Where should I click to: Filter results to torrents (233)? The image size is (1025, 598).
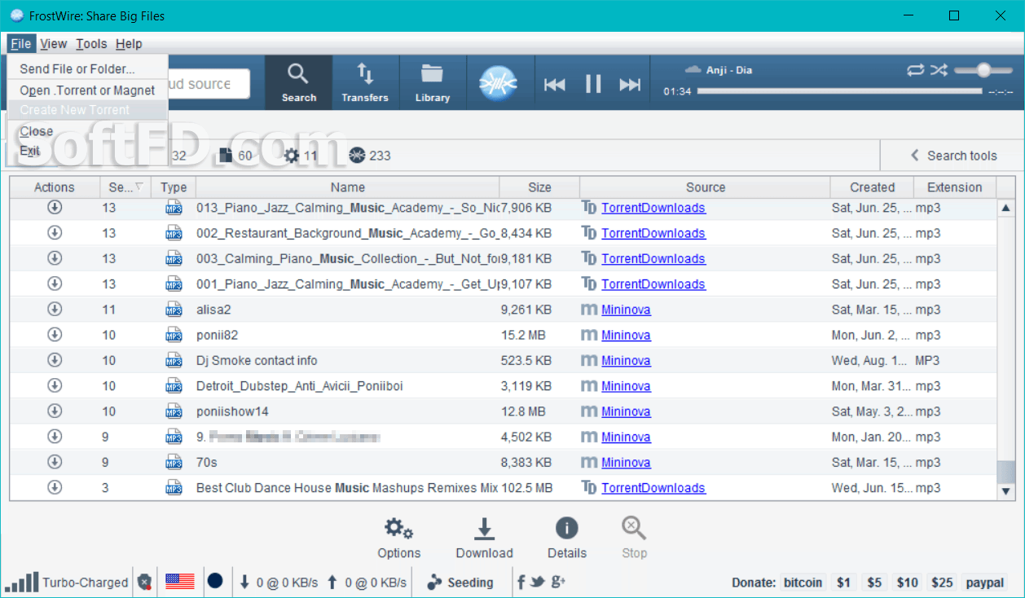pyautogui.click(x=370, y=156)
